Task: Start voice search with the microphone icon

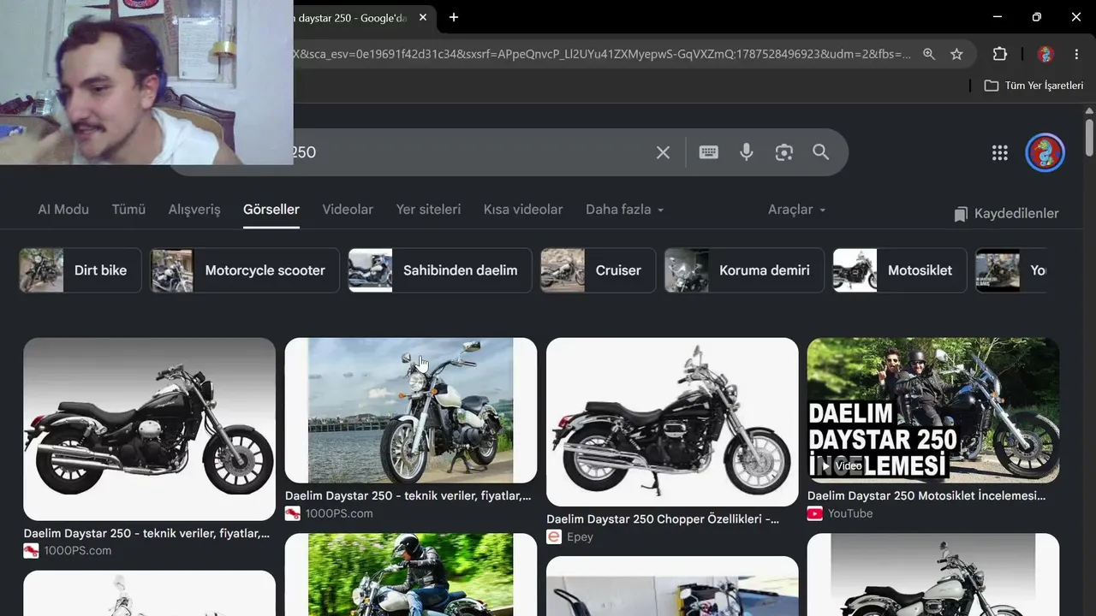Action: tap(747, 152)
